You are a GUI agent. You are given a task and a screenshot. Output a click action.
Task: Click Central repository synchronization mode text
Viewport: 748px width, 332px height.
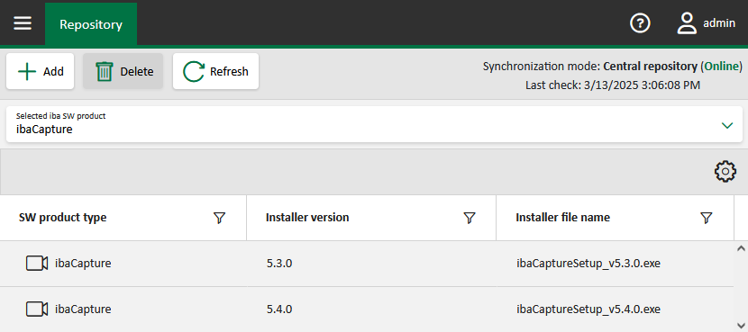click(650, 67)
